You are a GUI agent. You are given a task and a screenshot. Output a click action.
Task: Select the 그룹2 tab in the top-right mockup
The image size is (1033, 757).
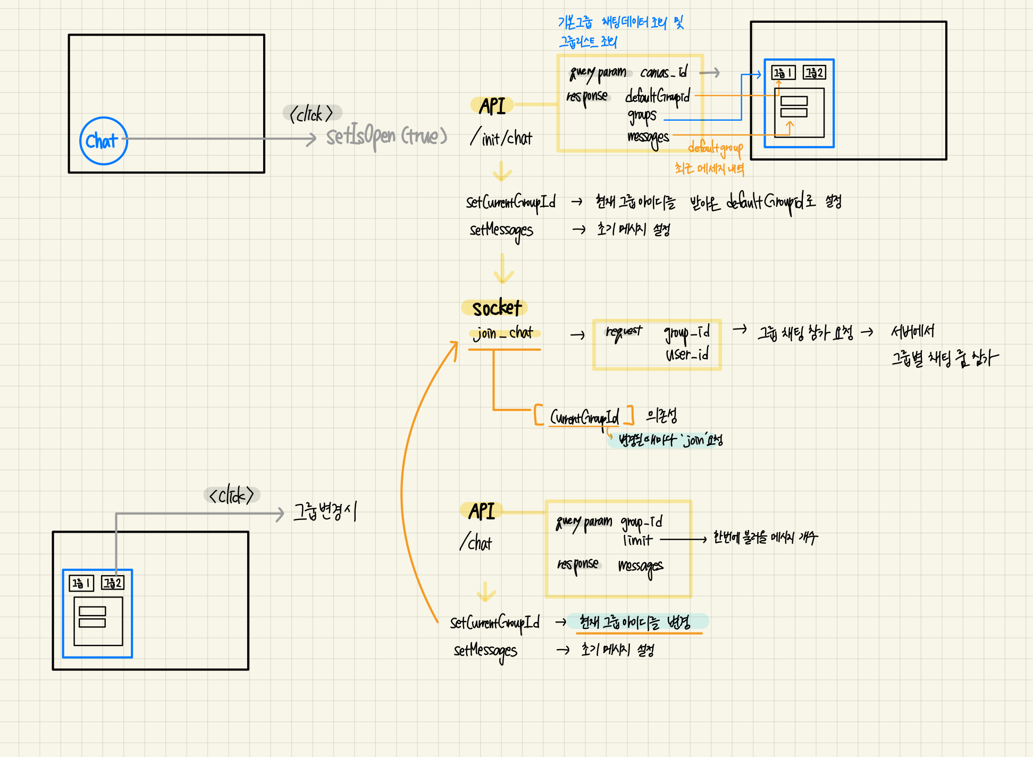click(x=814, y=73)
